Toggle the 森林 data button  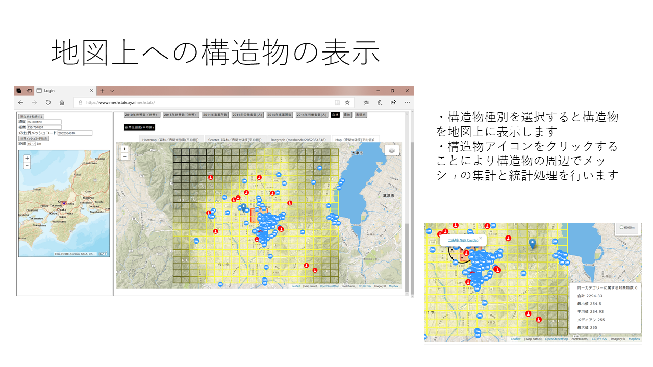pos(335,115)
